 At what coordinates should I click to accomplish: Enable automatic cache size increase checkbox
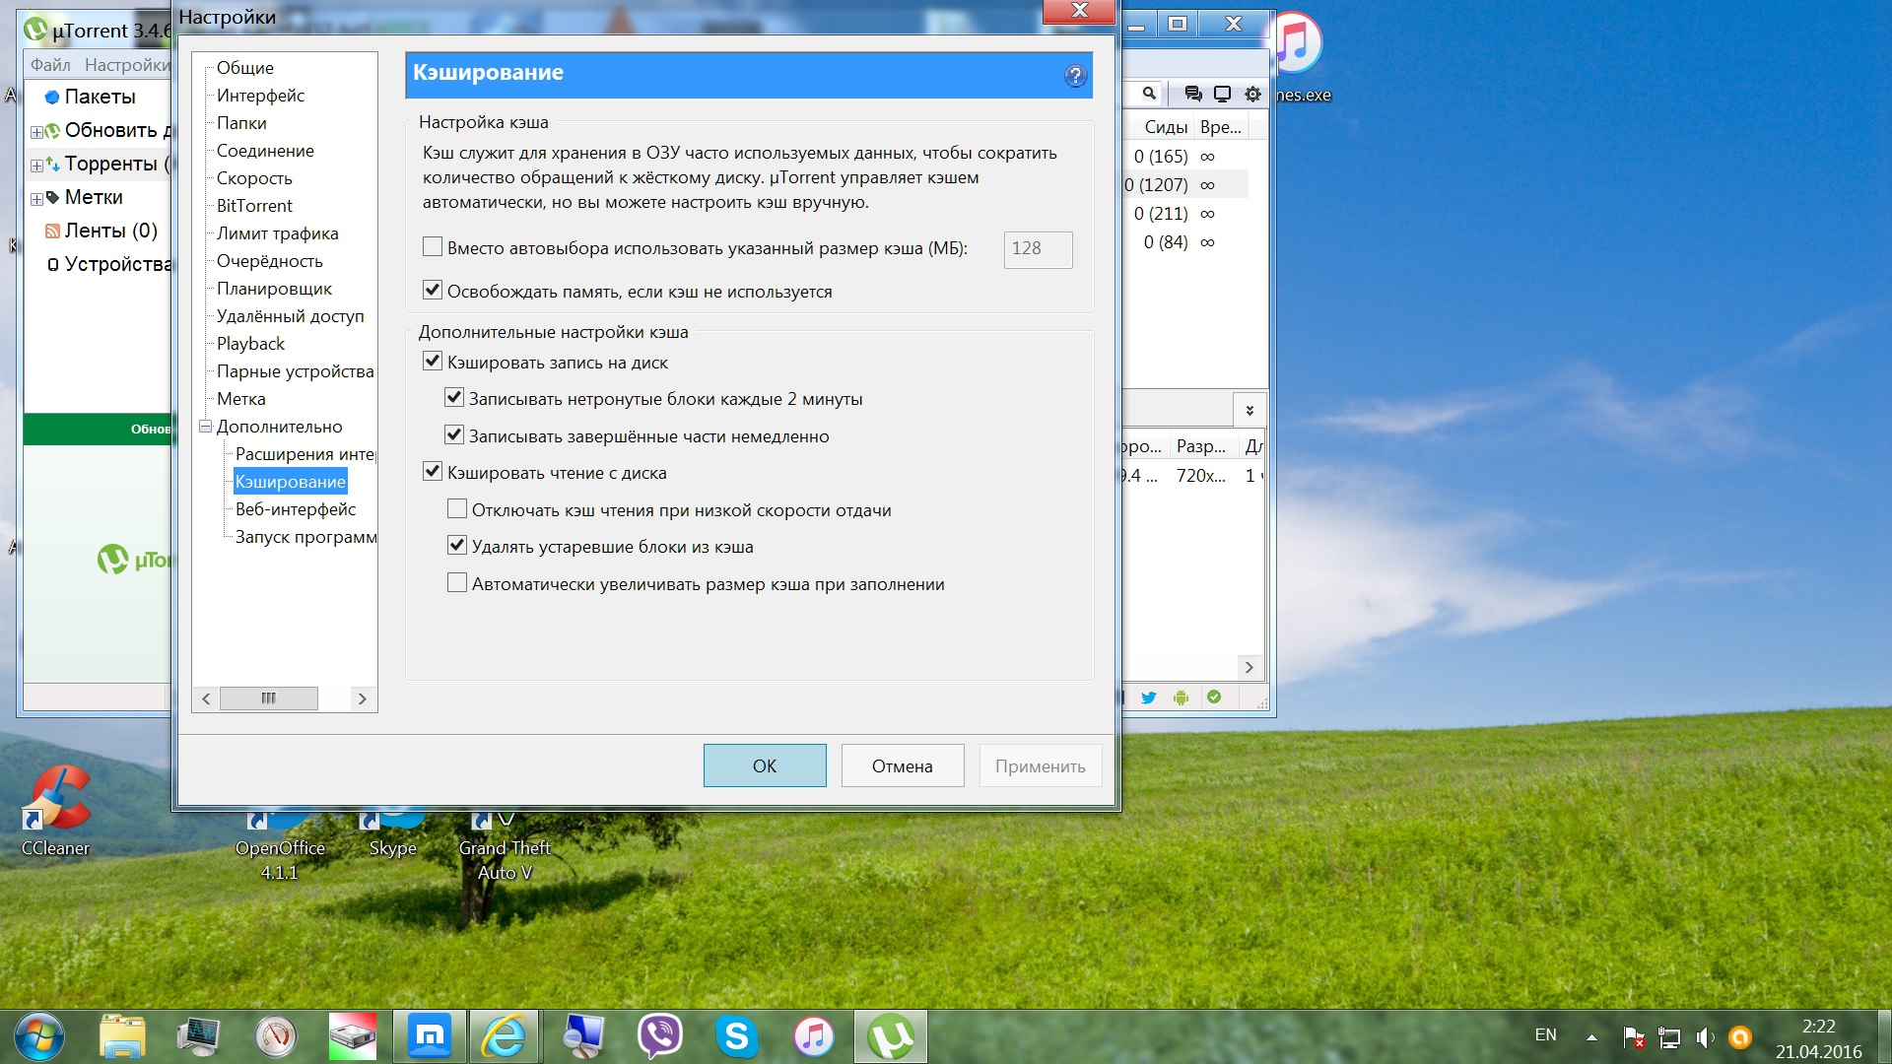pyautogui.click(x=457, y=583)
